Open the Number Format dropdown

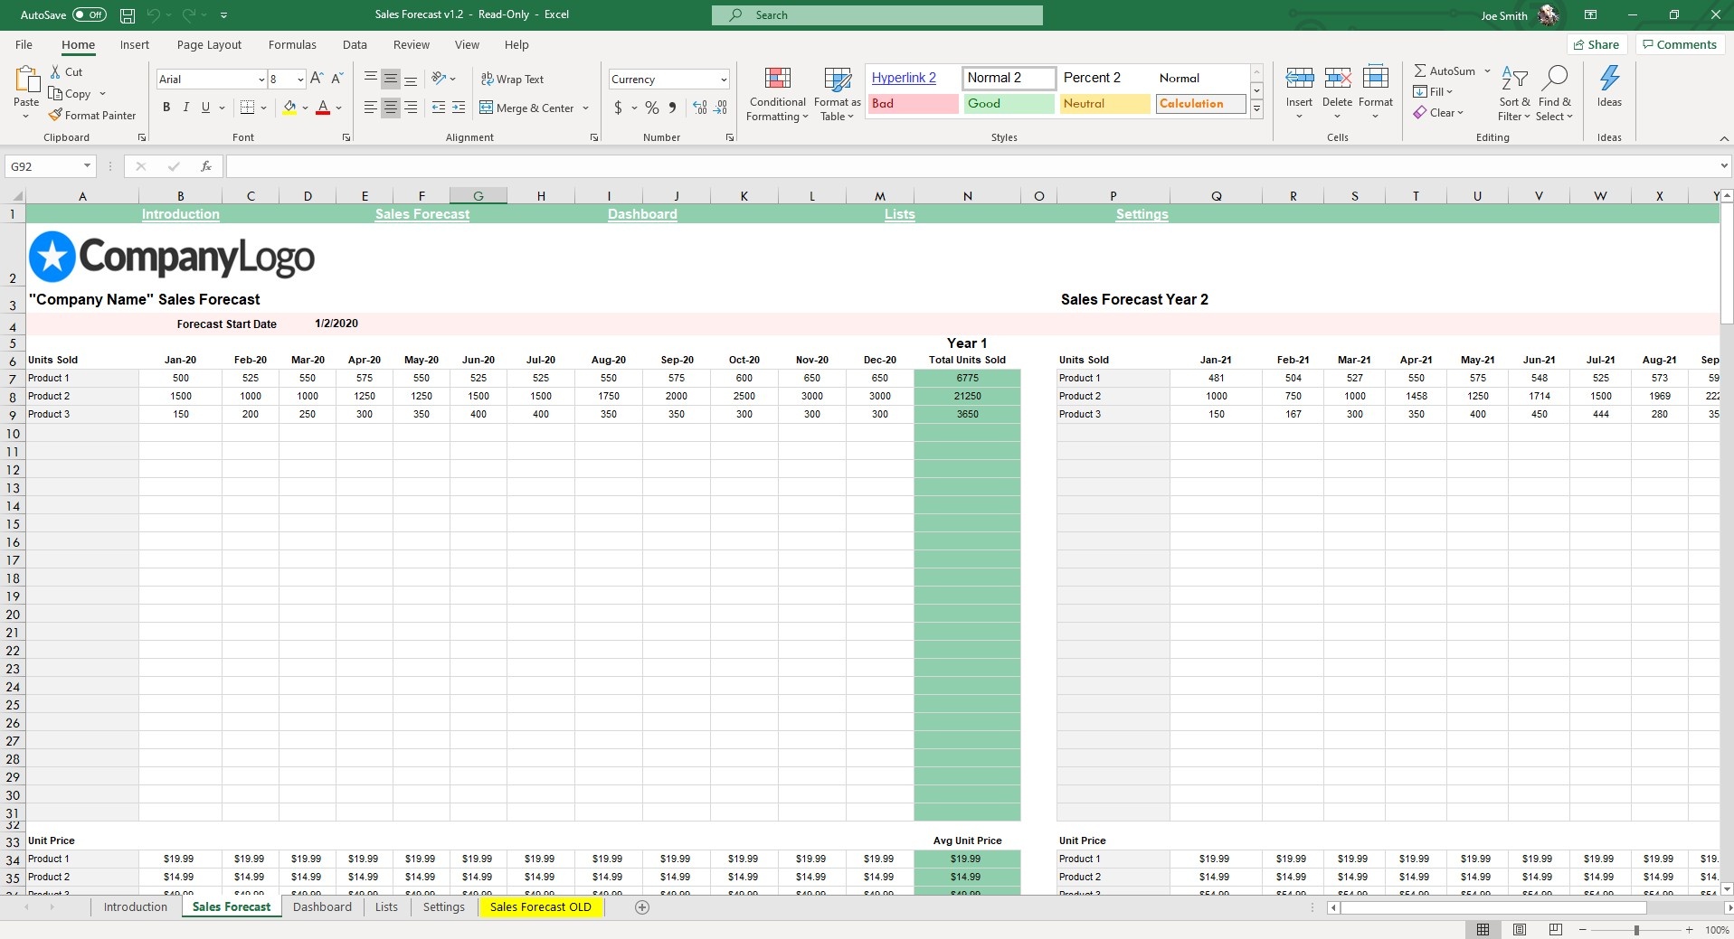click(723, 80)
